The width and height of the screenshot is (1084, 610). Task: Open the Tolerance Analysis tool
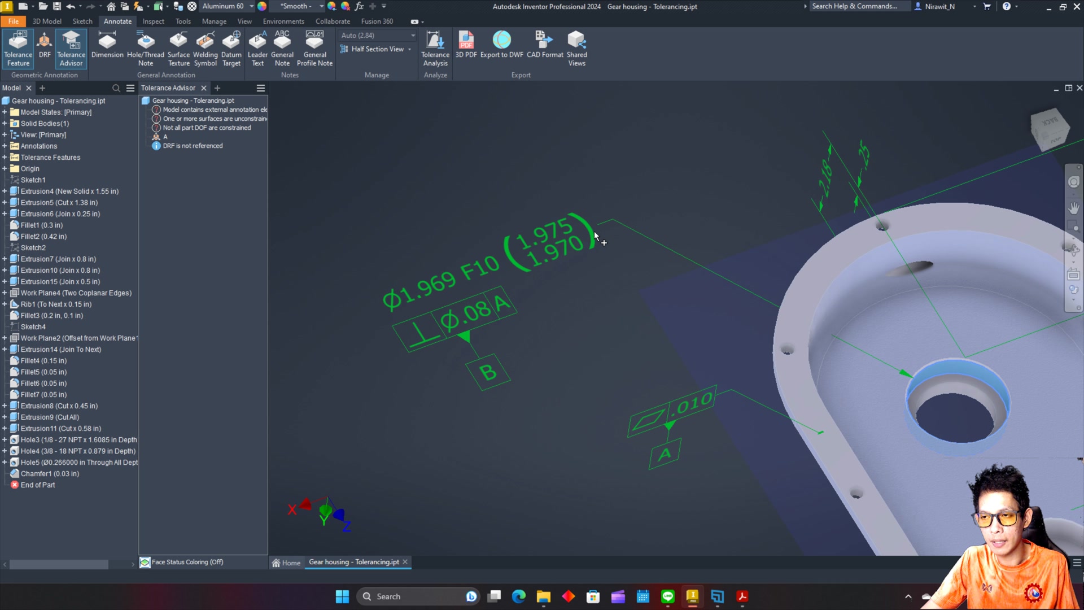435,49
